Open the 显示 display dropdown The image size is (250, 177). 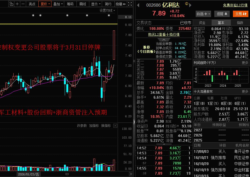tap(96, 4)
